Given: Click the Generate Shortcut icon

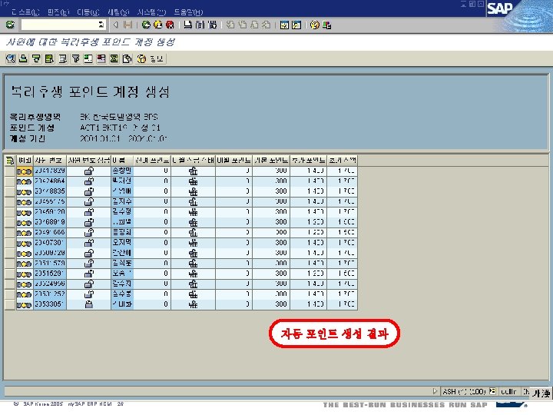Looking at the screenshot, I should pyautogui.click(x=296, y=25).
